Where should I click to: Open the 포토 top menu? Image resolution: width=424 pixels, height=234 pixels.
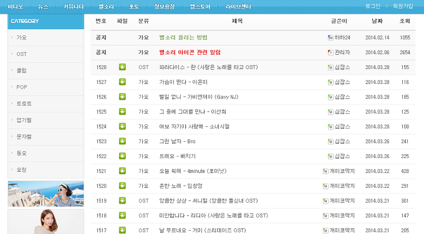point(134,6)
